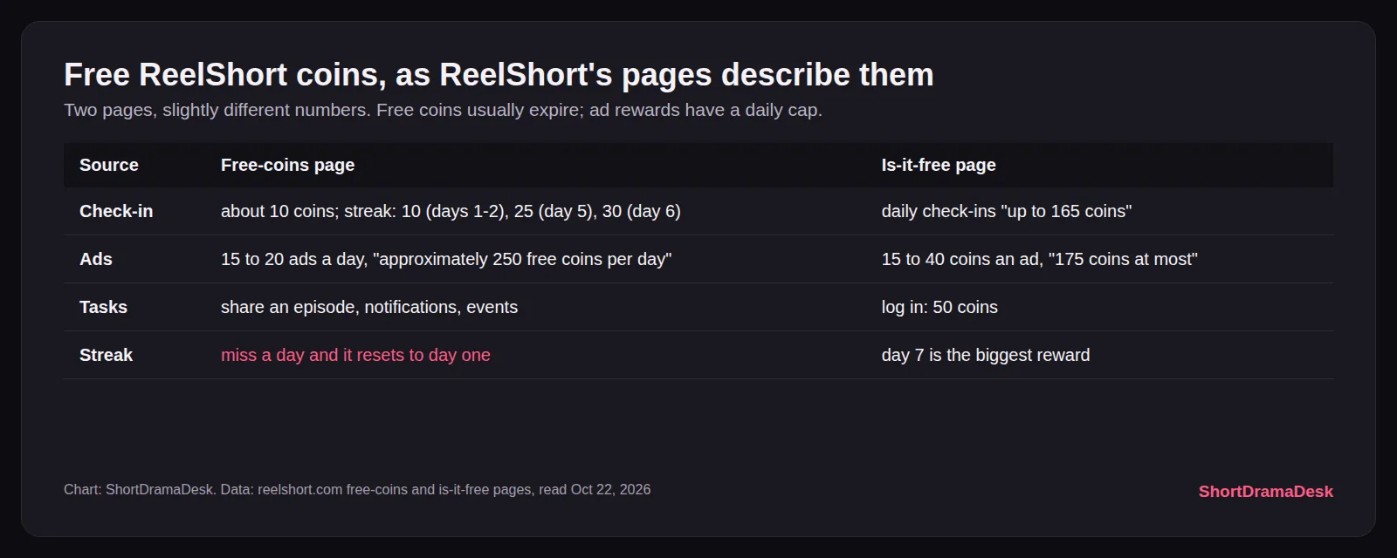Select cell 'day 7 is the biggest reward'
Screen dimensions: 1397x558
(x=986, y=355)
